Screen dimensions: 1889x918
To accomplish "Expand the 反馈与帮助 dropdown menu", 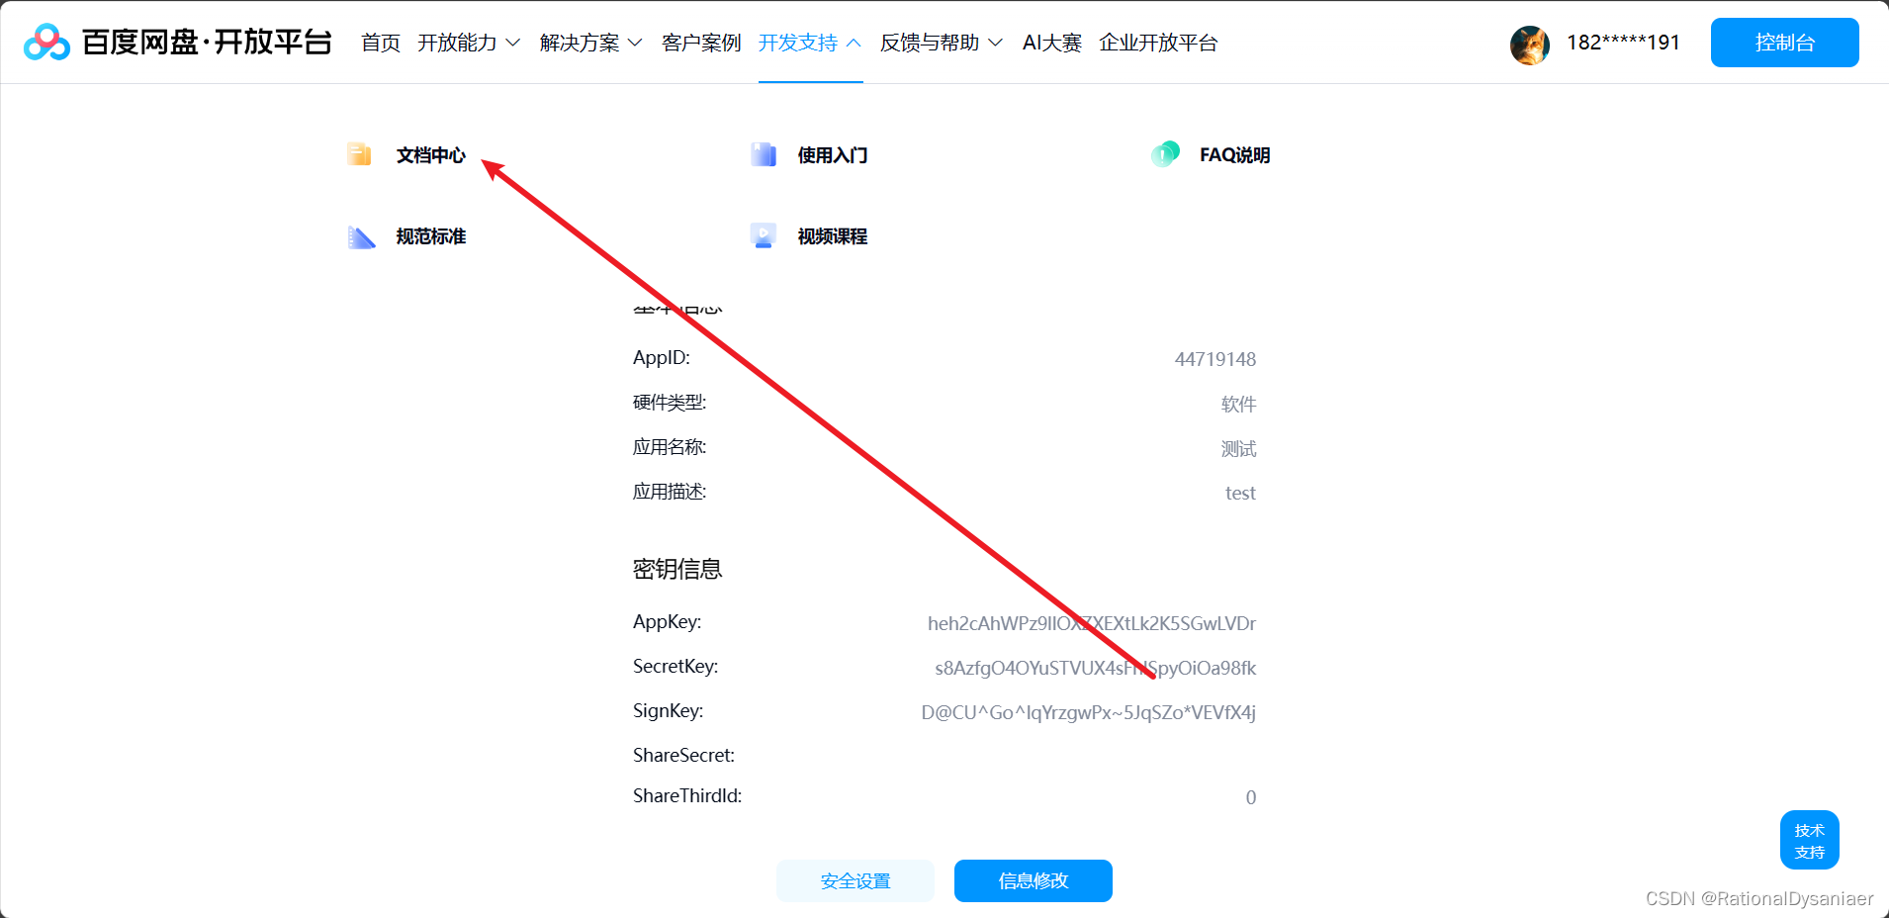I will tap(942, 43).
